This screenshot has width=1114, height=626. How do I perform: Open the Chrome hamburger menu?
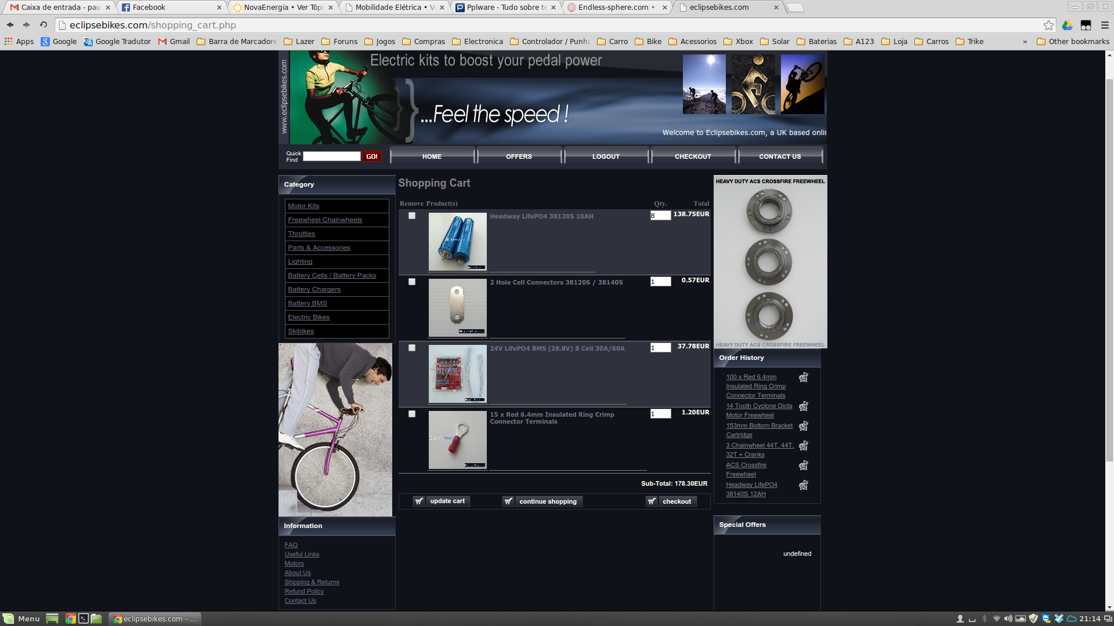pos(1105,25)
